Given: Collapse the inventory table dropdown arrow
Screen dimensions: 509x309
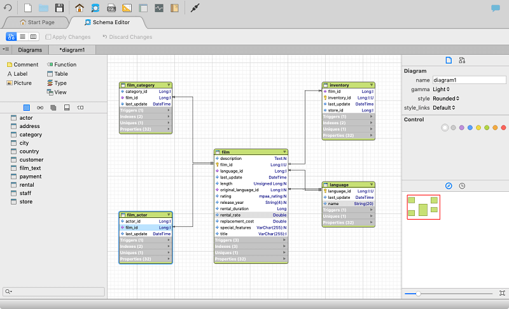Looking at the screenshot, I should pyautogui.click(x=372, y=85).
